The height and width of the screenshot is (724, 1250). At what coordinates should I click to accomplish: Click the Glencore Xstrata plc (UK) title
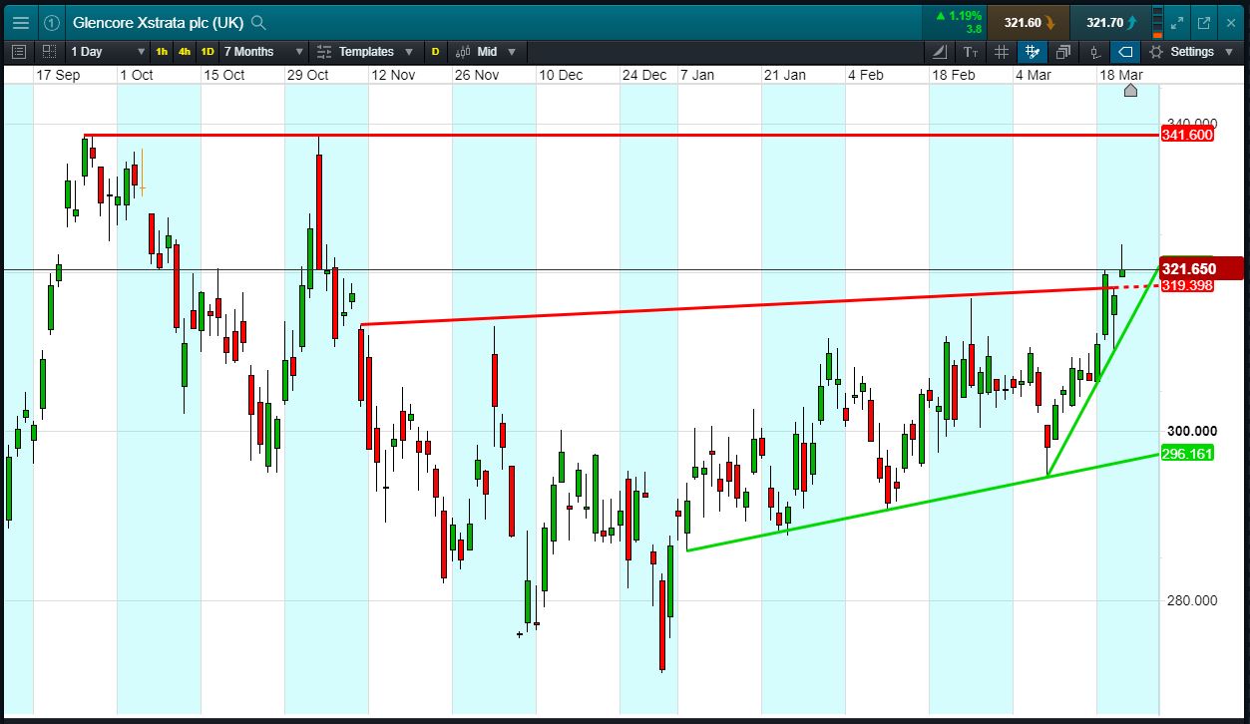158,22
